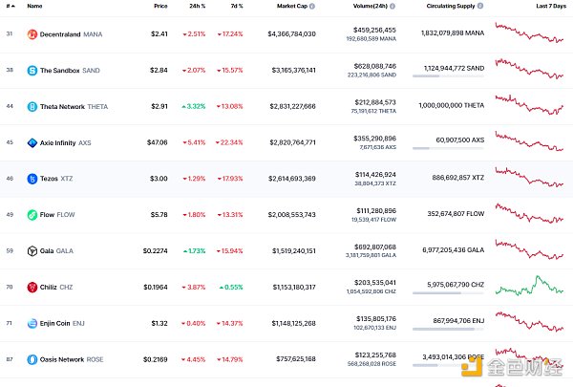This screenshot has height=387, width=573.
Task: Click Oasis Network market cap $757,625,168
Action: coord(296,359)
